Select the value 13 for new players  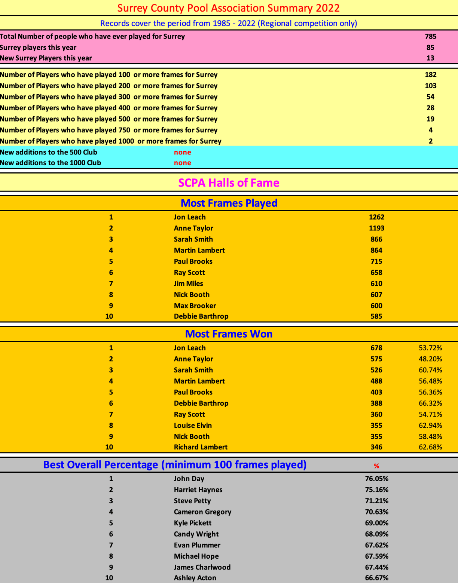coord(430,58)
